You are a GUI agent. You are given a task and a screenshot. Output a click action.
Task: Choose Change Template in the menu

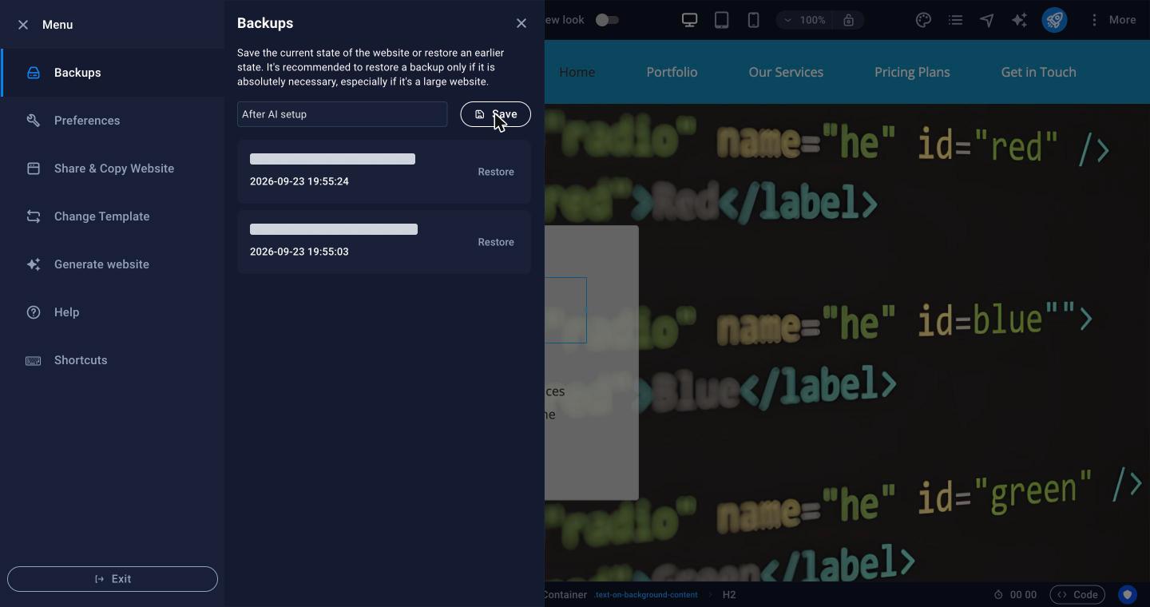point(113,216)
